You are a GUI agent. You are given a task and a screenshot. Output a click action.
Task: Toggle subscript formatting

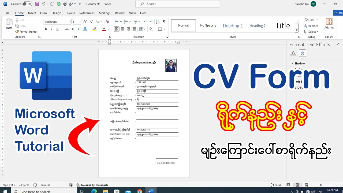tap(73, 29)
